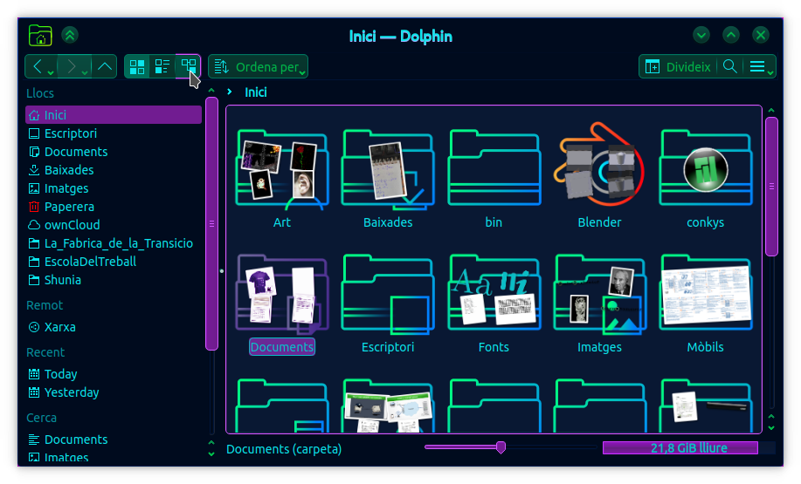Open Imatges under Llocs in sidebar
The height and width of the screenshot is (484, 801).
tap(114, 188)
